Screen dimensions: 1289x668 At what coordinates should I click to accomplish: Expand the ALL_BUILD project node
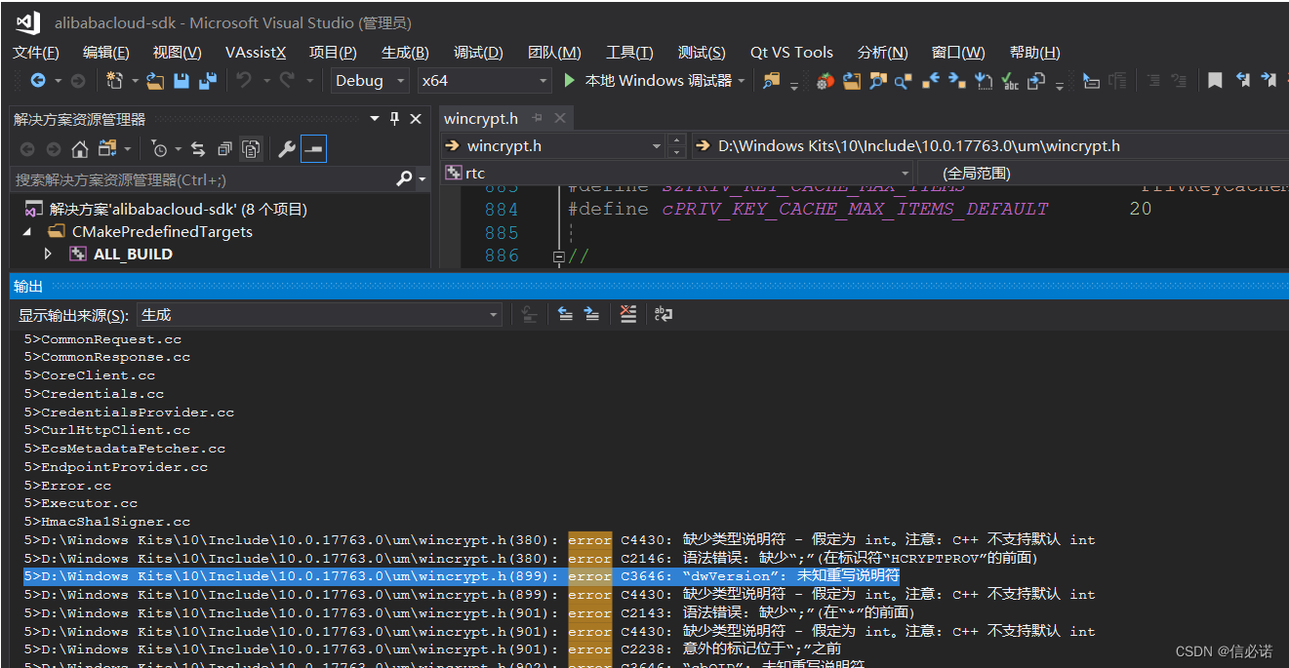(x=48, y=254)
